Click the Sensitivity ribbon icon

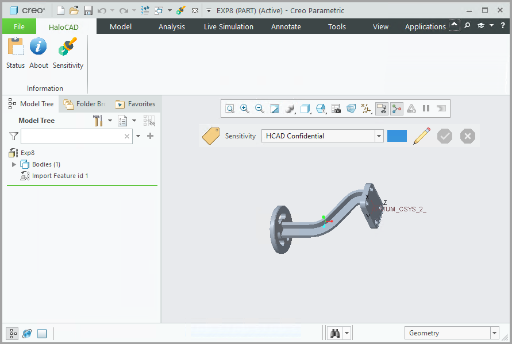pos(68,47)
